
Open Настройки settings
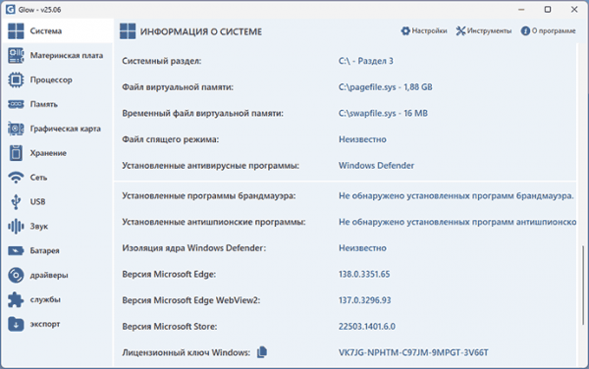(x=424, y=30)
